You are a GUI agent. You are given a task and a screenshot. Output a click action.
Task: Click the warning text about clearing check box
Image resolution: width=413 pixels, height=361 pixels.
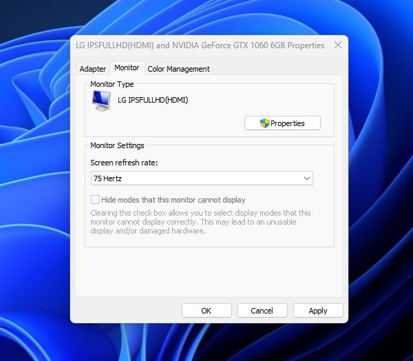coord(200,222)
